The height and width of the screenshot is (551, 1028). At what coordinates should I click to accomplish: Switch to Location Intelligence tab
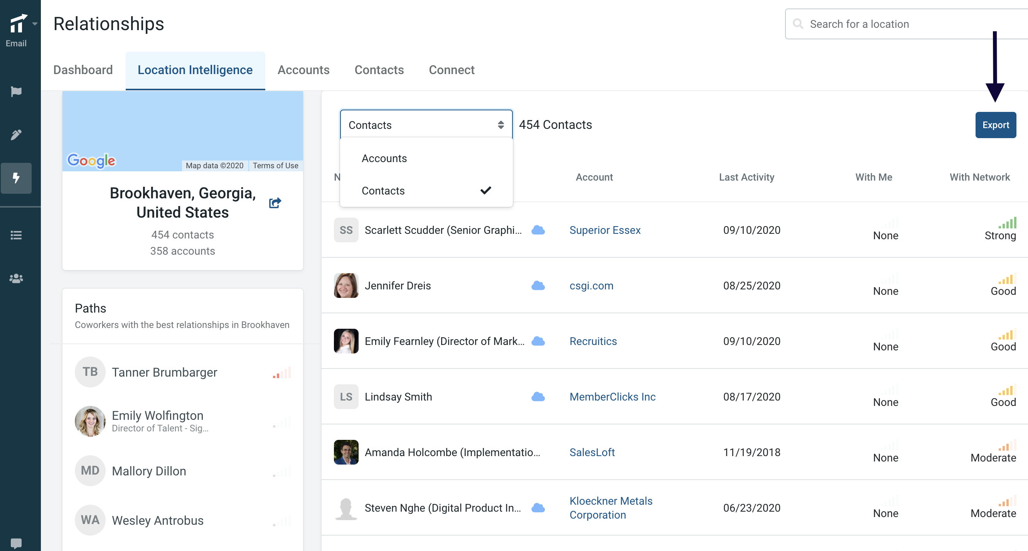pos(195,70)
